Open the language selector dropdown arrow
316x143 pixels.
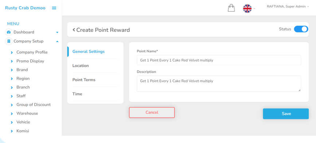point(254,9)
